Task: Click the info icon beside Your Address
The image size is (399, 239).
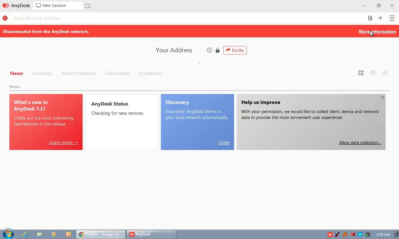Action: 209,50
